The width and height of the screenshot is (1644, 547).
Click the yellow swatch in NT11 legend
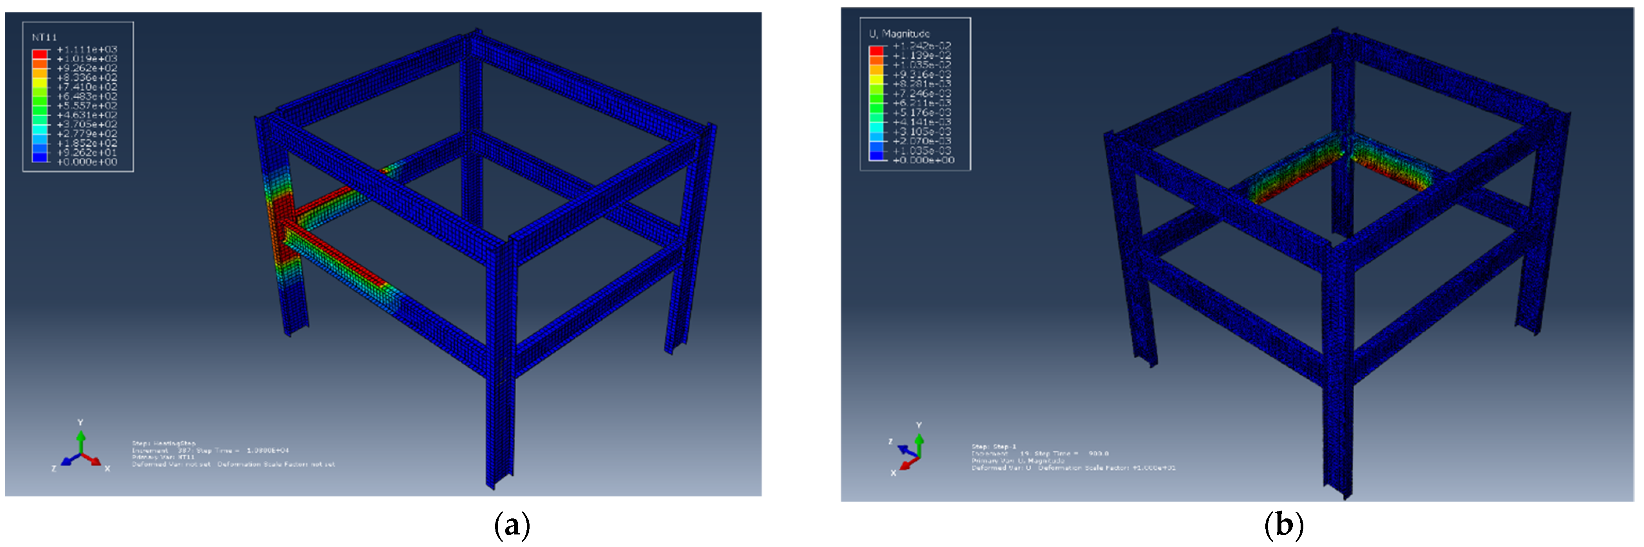tap(40, 83)
